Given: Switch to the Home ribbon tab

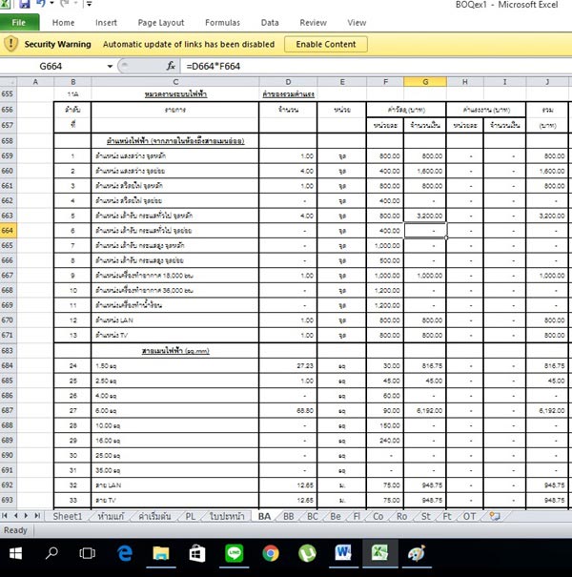Looking at the screenshot, I should 63,23.
